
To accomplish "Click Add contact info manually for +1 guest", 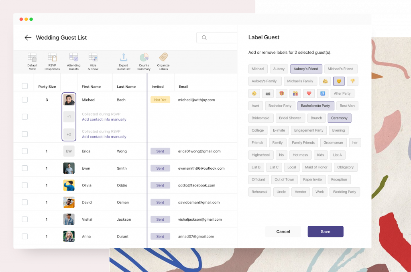I will [104, 120].
